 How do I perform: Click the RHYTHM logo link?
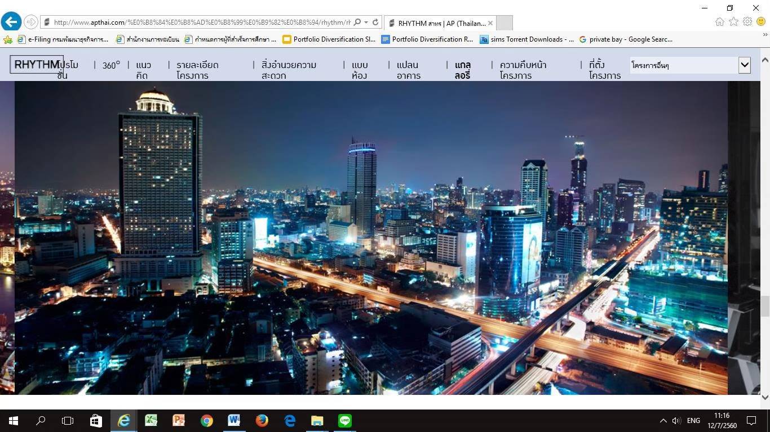36,64
